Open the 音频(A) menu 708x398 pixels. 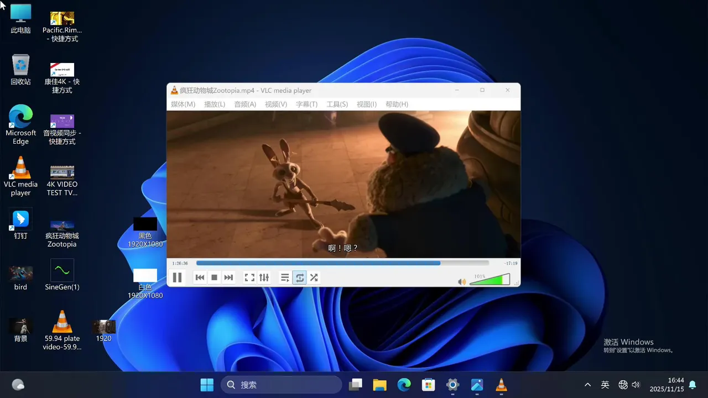[x=245, y=104]
